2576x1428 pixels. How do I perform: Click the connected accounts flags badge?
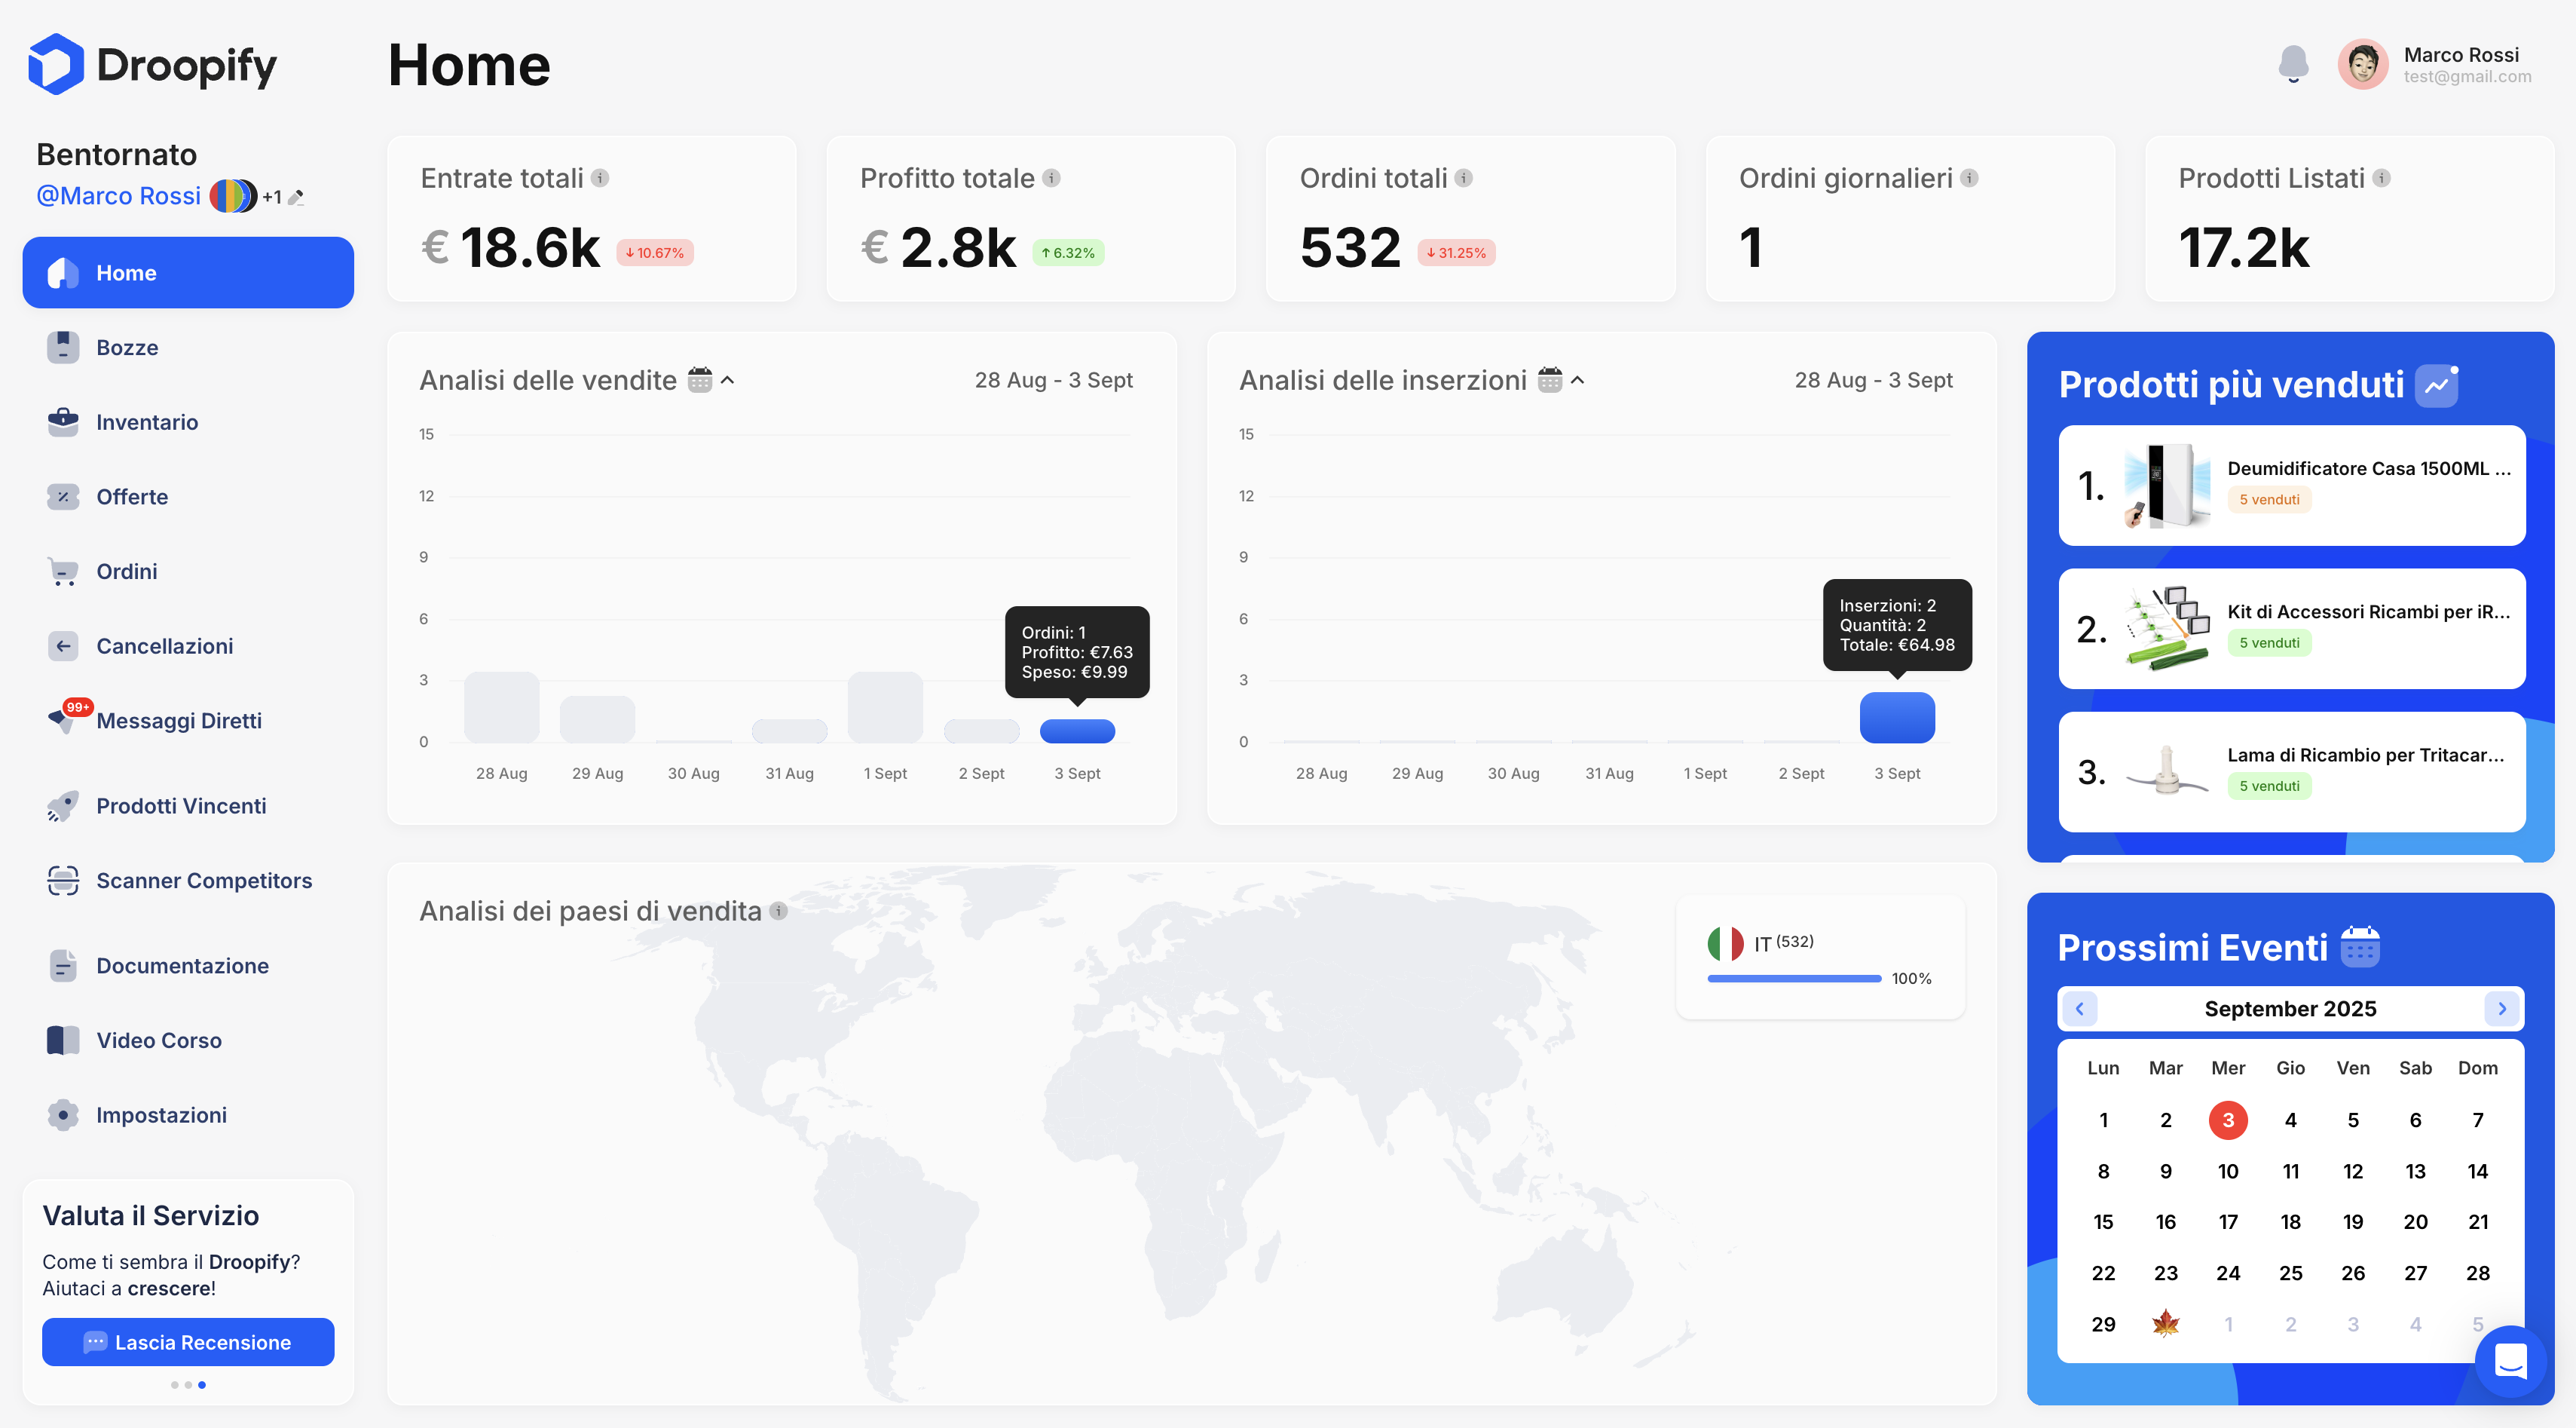pos(233,196)
